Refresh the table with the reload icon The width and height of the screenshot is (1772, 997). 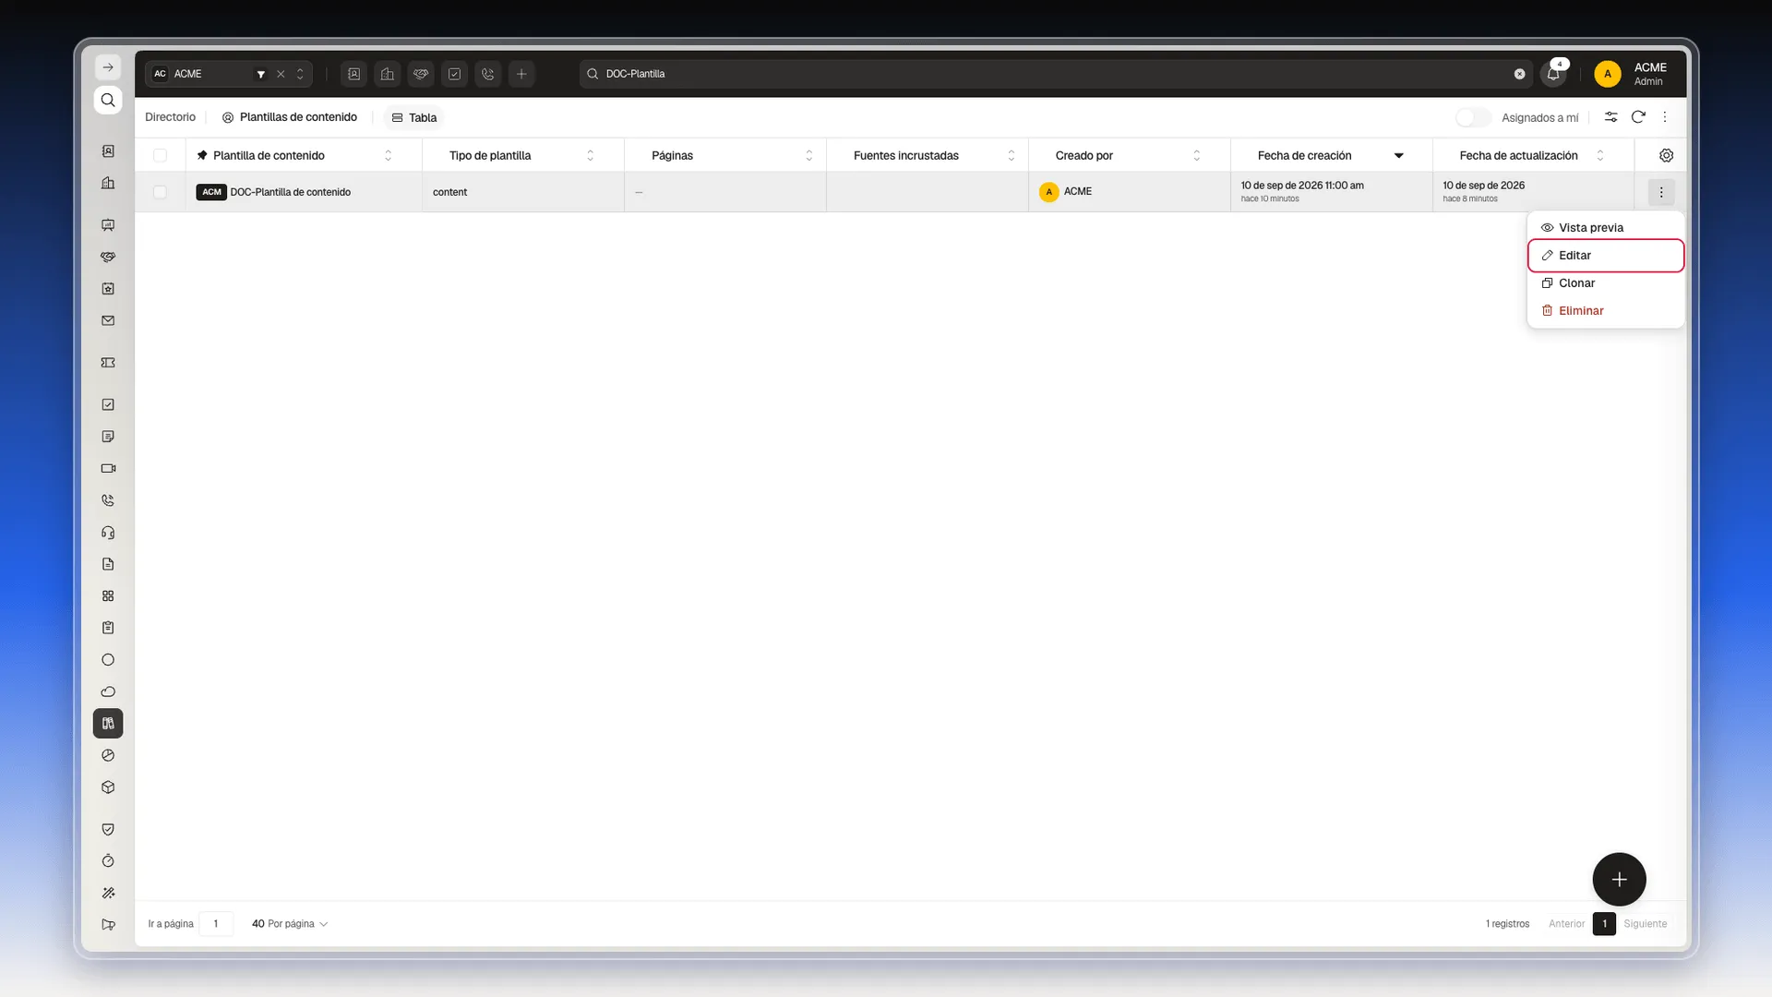click(1638, 117)
